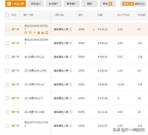
Task: Click audience name 35-39男1750以上
Action: pyautogui.click(x=34, y=85)
